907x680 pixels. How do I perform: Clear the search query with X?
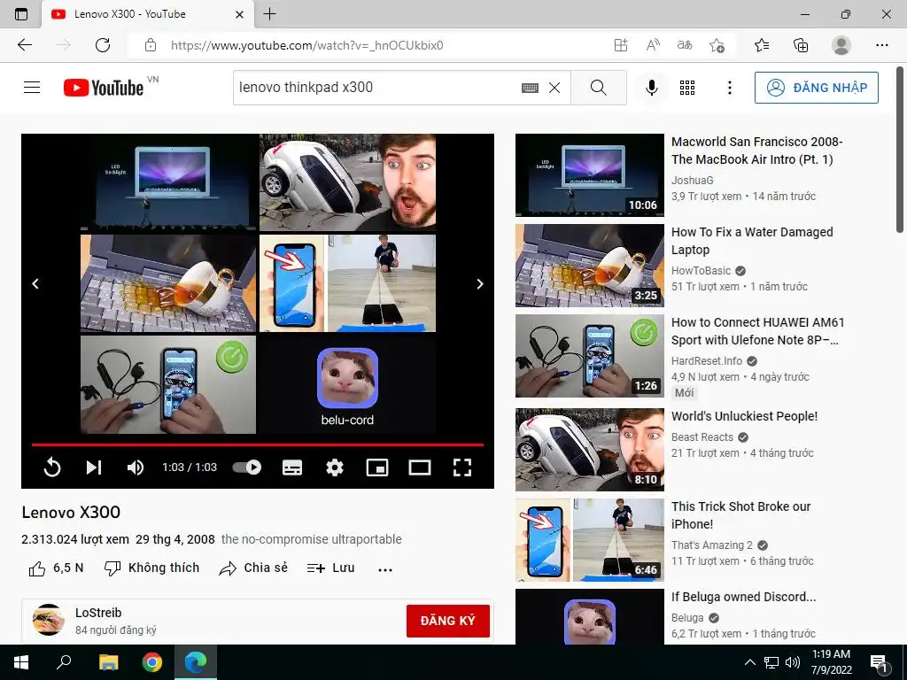coord(554,88)
